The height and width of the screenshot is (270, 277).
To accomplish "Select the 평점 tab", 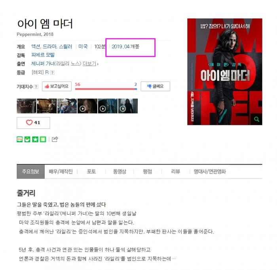I will tap(147, 171).
